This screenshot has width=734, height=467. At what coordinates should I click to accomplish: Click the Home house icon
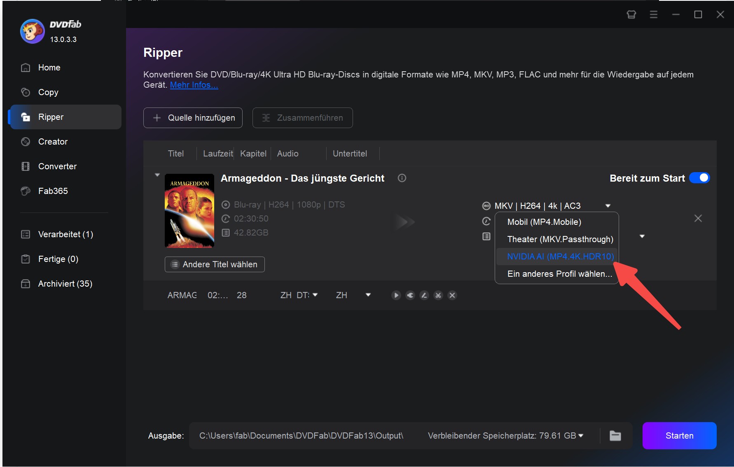26,68
